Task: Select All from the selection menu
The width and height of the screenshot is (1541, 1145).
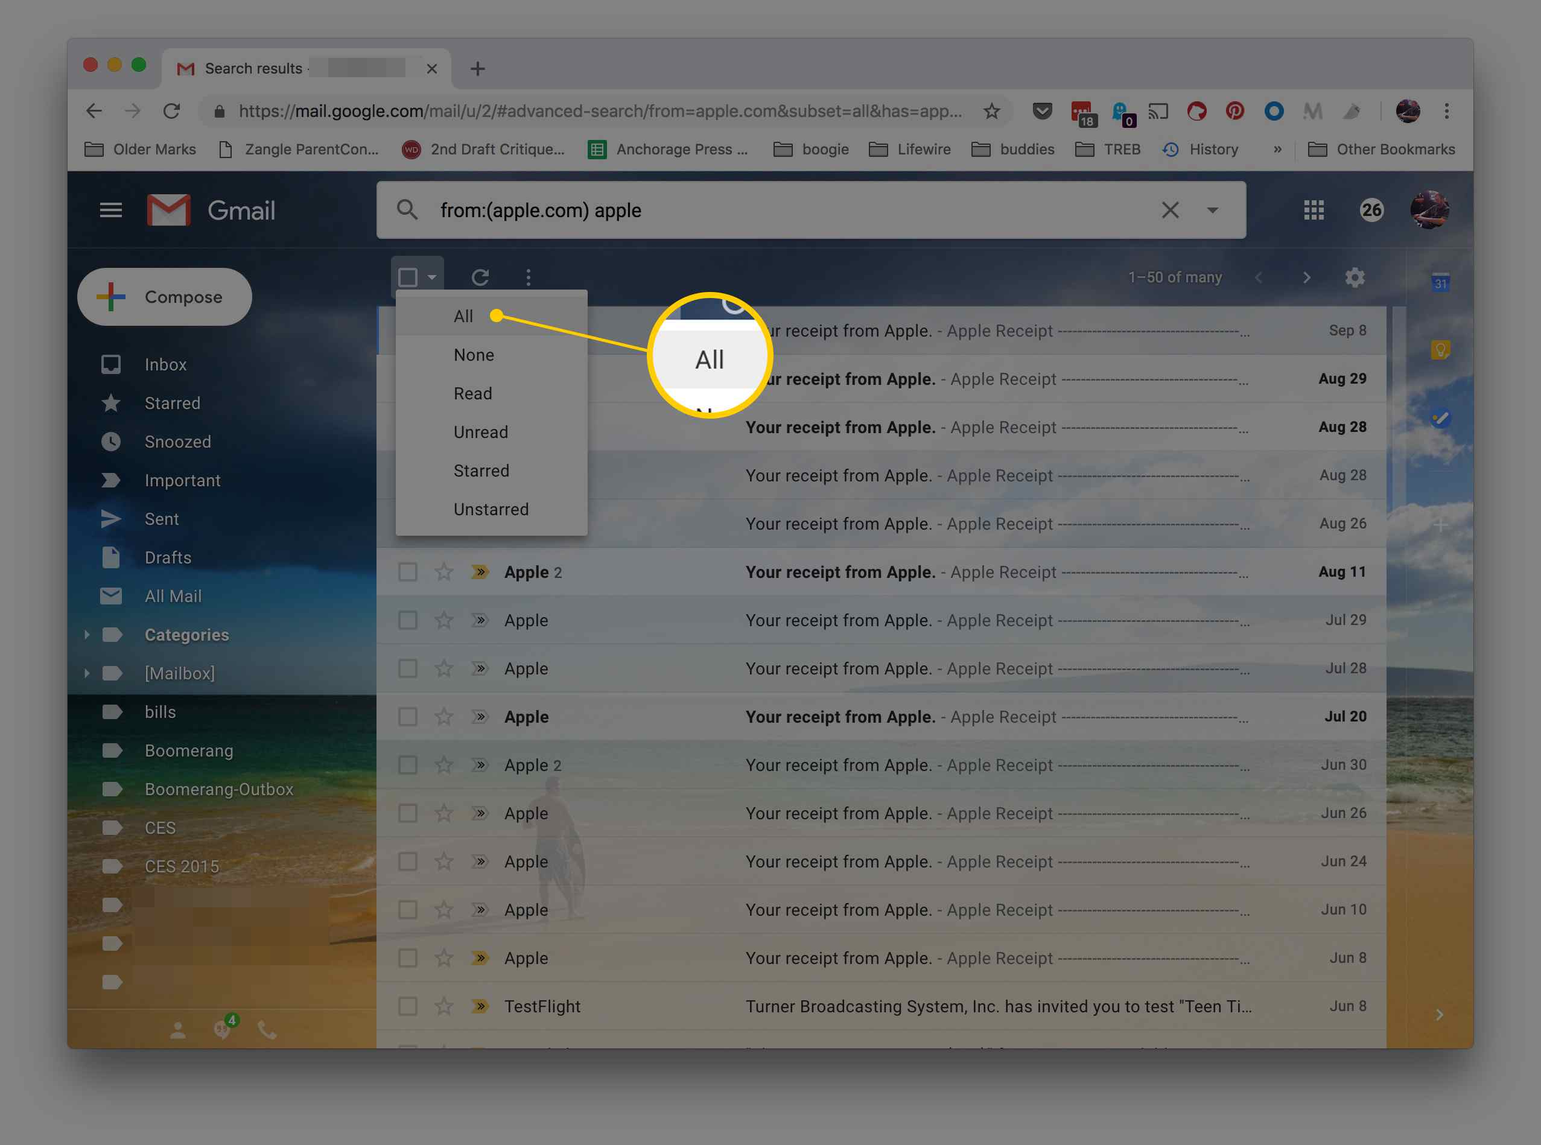Action: pos(492,316)
